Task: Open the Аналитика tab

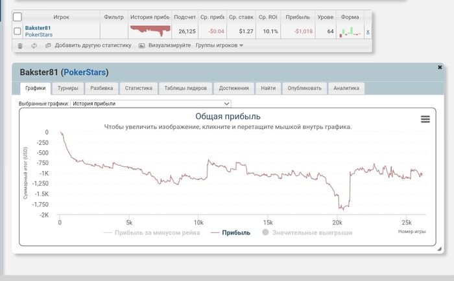Action: (346, 88)
